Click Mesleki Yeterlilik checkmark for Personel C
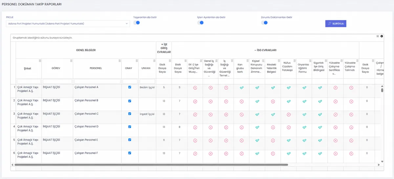 [x=273, y=114]
